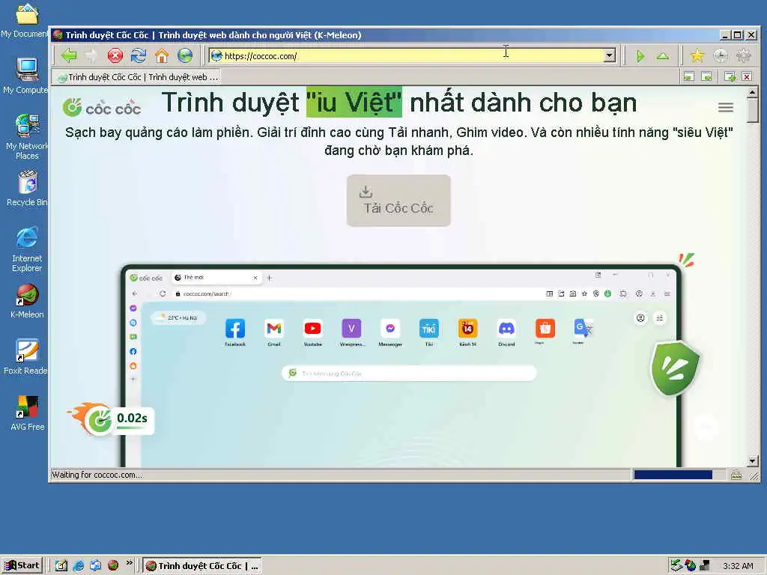Click the Facebook shortcut in the preview

click(x=234, y=332)
